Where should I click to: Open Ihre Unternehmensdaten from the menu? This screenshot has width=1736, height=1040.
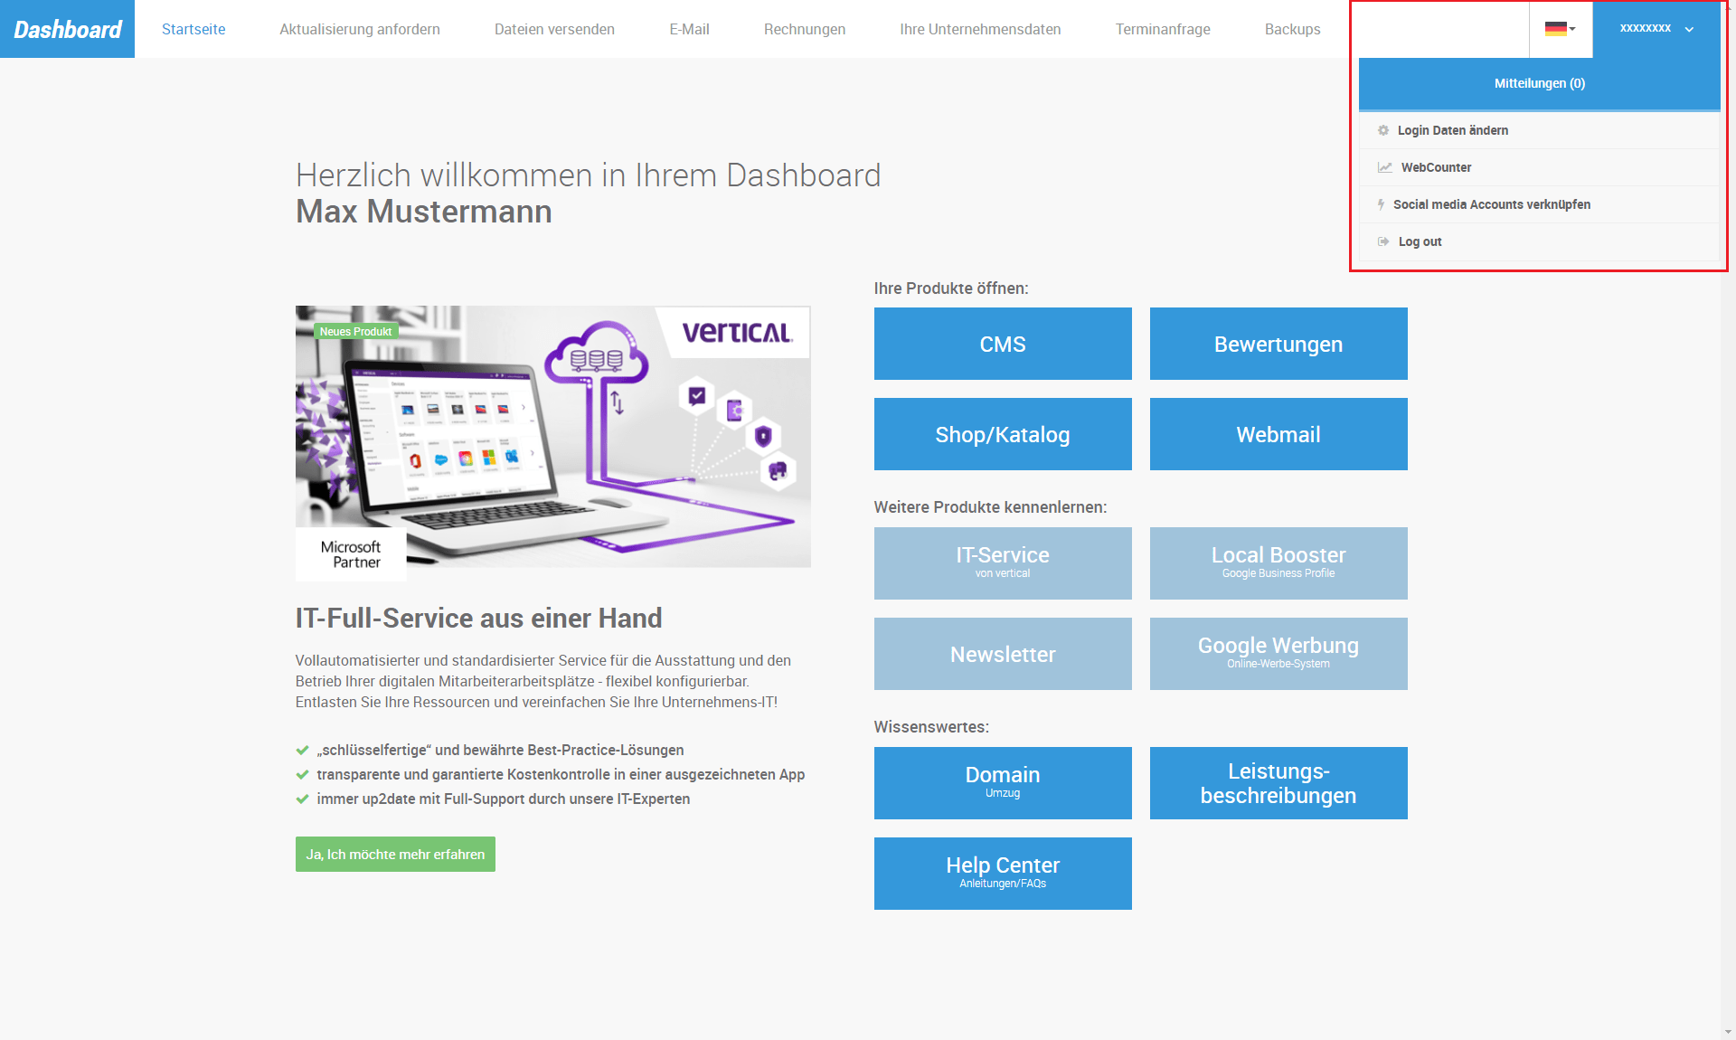pyautogui.click(x=979, y=29)
